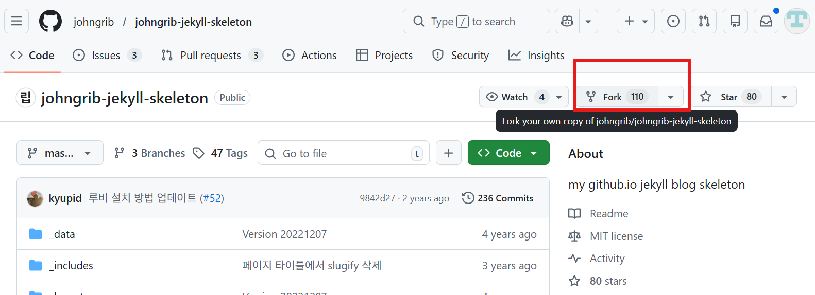Screen dimensions: 815x295
Task: Open the 페이지 타이틀에서 slugify 삭제 commit
Action: (x=312, y=266)
